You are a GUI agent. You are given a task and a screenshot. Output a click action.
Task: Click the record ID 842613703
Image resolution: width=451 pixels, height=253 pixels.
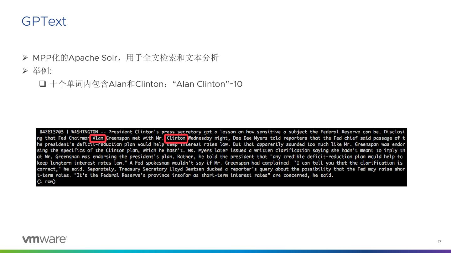52,132
